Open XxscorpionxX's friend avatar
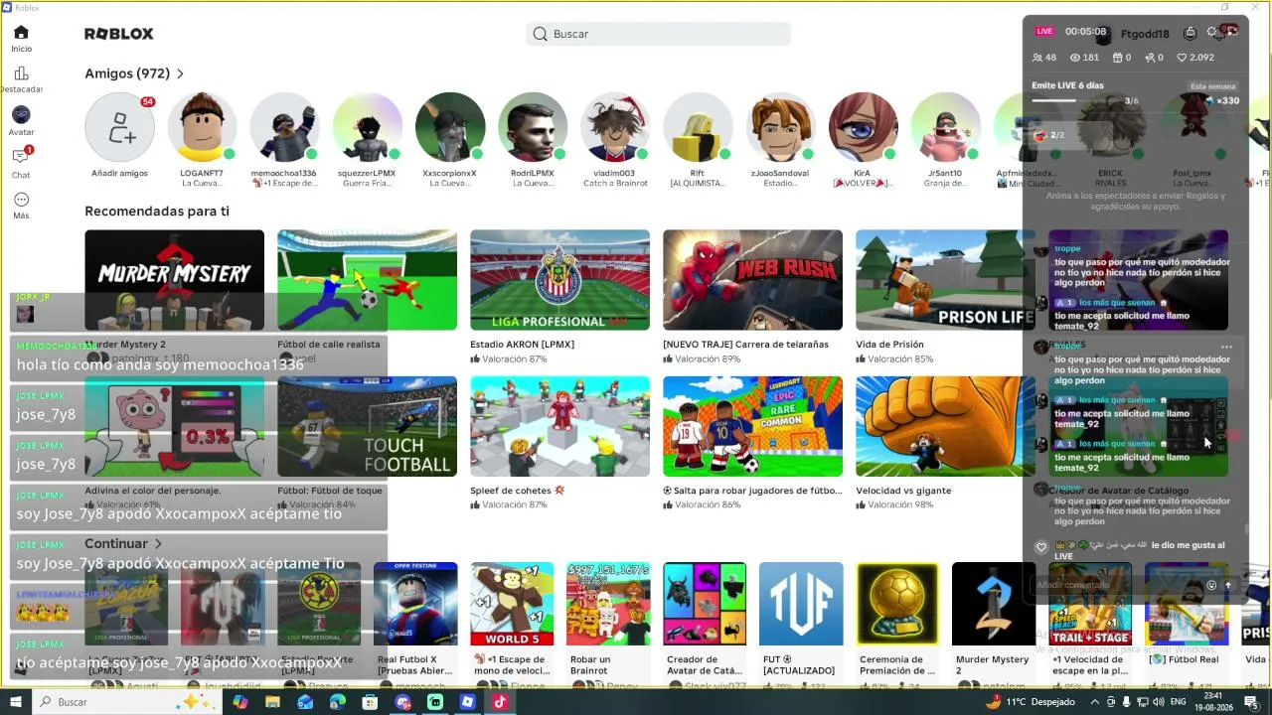 (449, 128)
